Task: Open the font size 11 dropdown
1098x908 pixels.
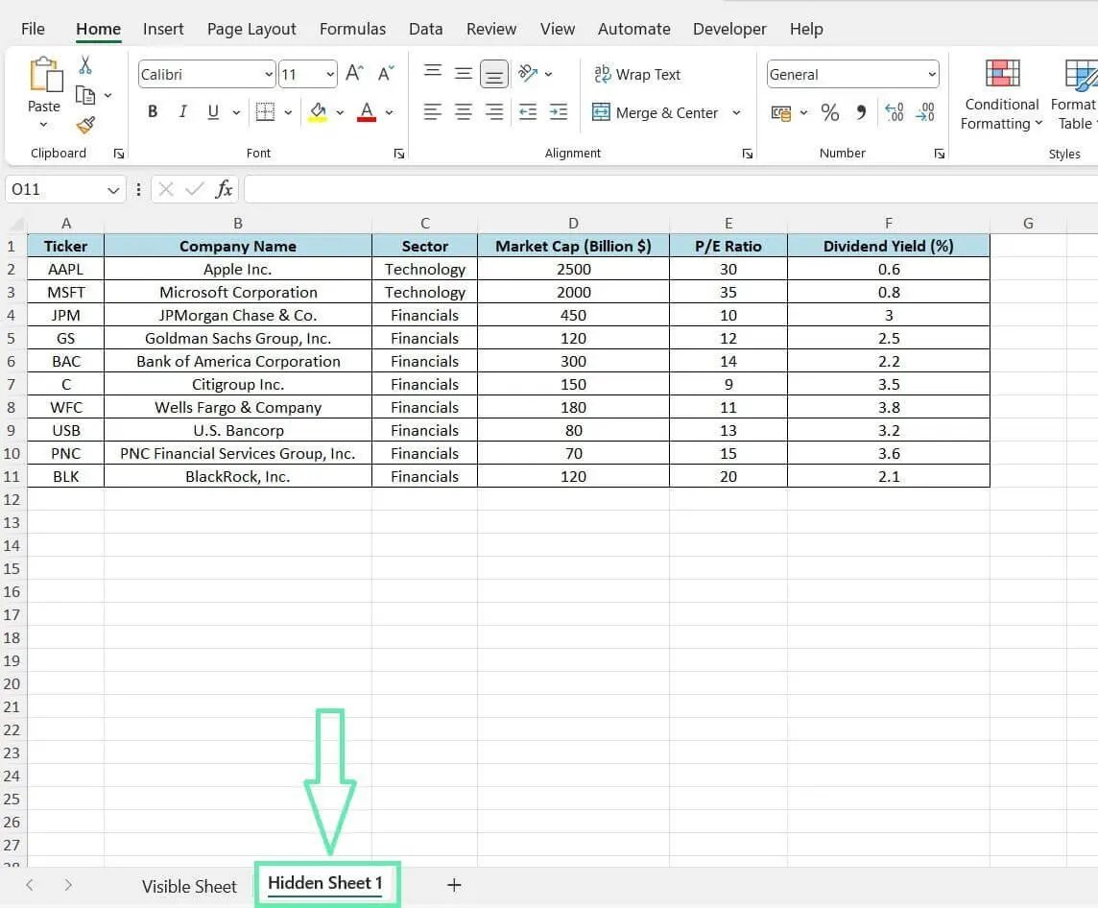Action: click(330, 74)
